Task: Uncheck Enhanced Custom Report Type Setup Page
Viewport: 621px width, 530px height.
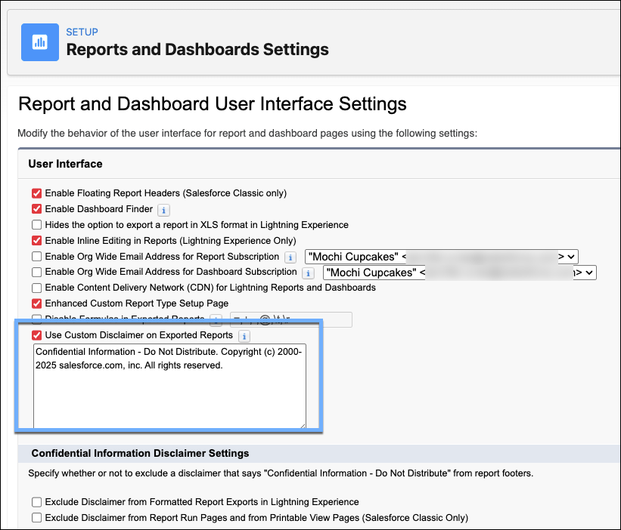Action: pyautogui.click(x=36, y=304)
